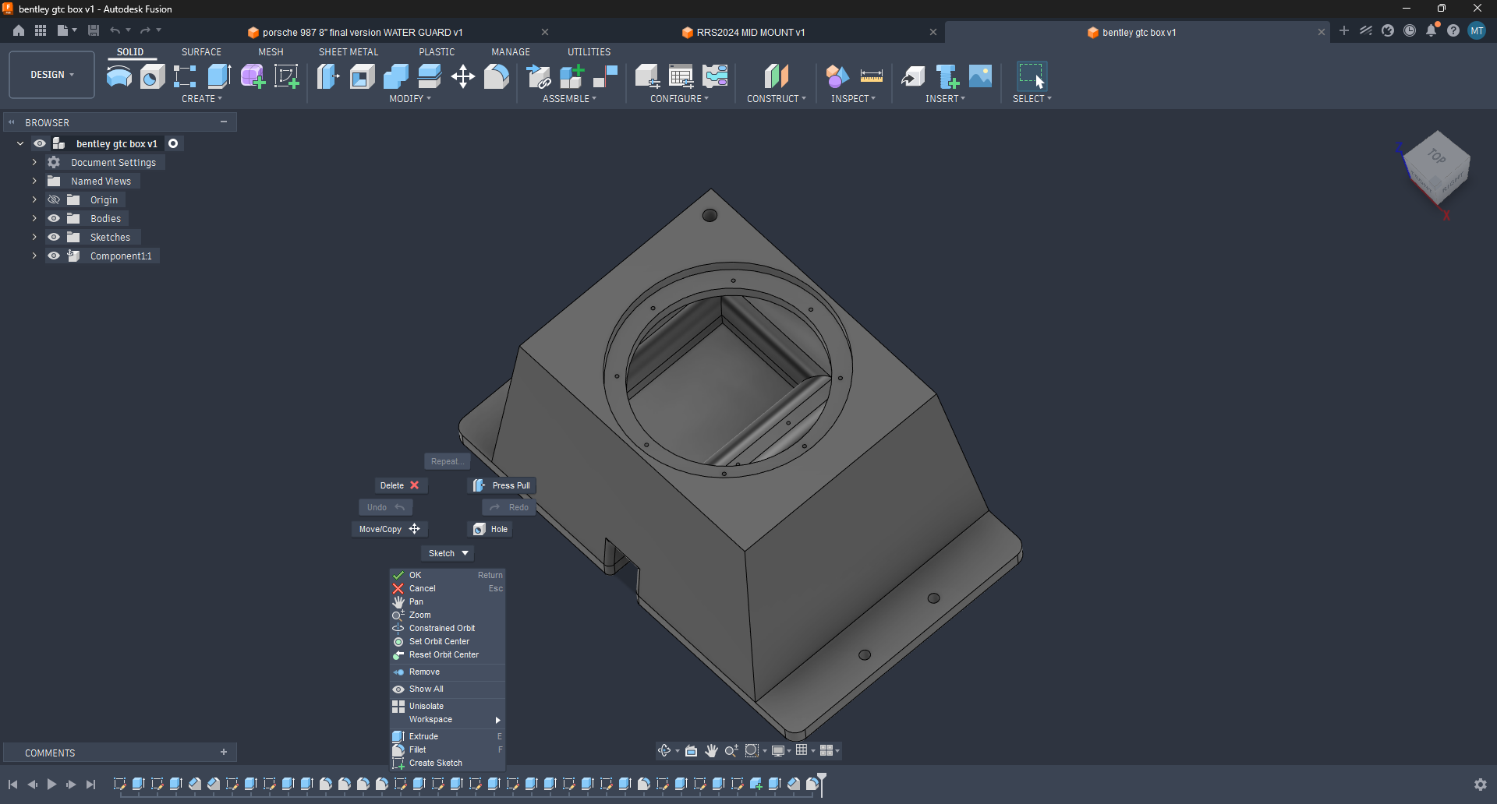Open the Look At camera icon in navigation bar
1497x804 pixels.
[691, 751]
